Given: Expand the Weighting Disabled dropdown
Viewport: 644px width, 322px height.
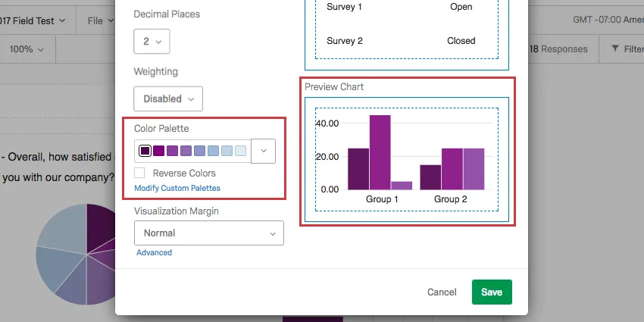Looking at the screenshot, I should click(x=168, y=98).
